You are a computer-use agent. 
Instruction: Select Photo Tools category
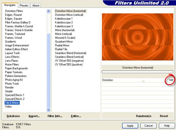(12, 84)
